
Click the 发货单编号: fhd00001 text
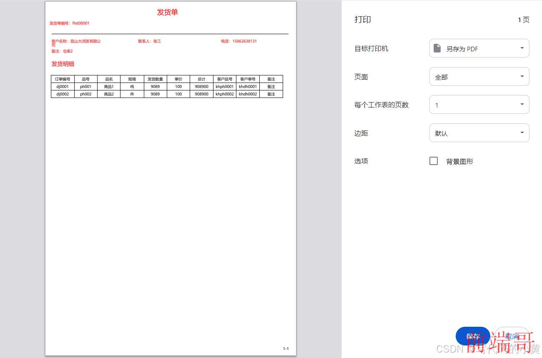click(69, 23)
